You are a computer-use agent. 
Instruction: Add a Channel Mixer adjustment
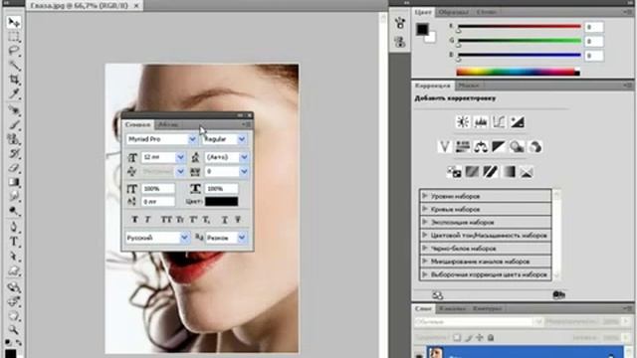tap(535, 146)
